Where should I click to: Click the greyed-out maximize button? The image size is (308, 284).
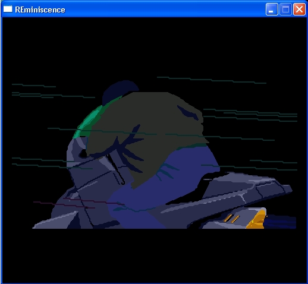click(285, 9)
